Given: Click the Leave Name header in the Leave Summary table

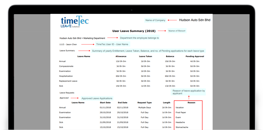Looking at the screenshot, I should [84, 56].
